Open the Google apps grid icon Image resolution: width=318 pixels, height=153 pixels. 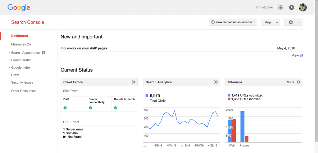click(x=280, y=7)
